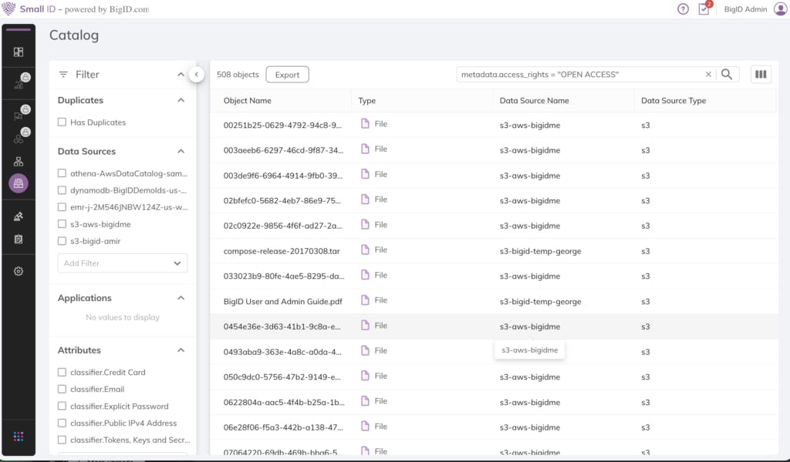Screen dimensions: 790x462
Task: Click the Data Source Name column header
Action: (534, 101)
